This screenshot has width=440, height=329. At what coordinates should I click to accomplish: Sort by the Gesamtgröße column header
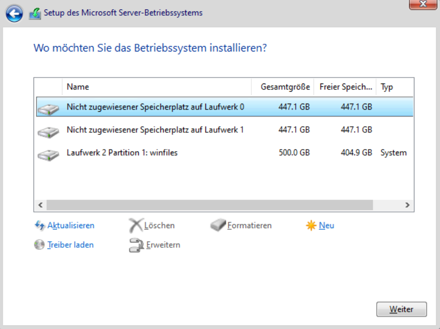coord(282,87)
